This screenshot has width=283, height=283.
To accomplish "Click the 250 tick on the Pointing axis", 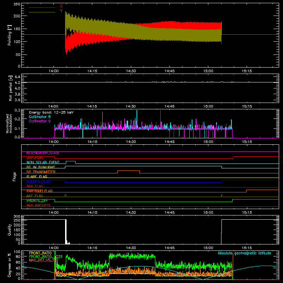I will [x=17, y=4].
